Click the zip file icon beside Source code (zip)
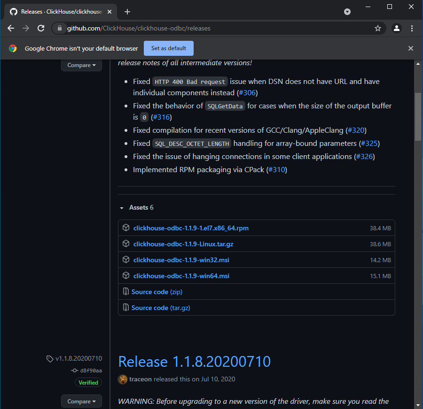This screenshot has width=423, height=409. tap(125, 291)
